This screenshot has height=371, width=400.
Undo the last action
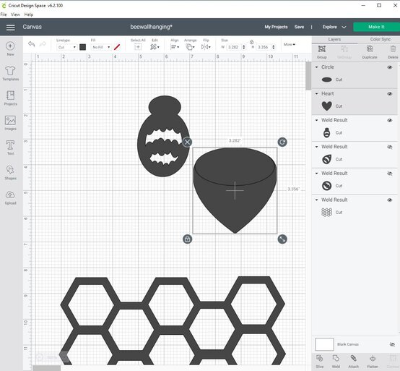(31, 44)
